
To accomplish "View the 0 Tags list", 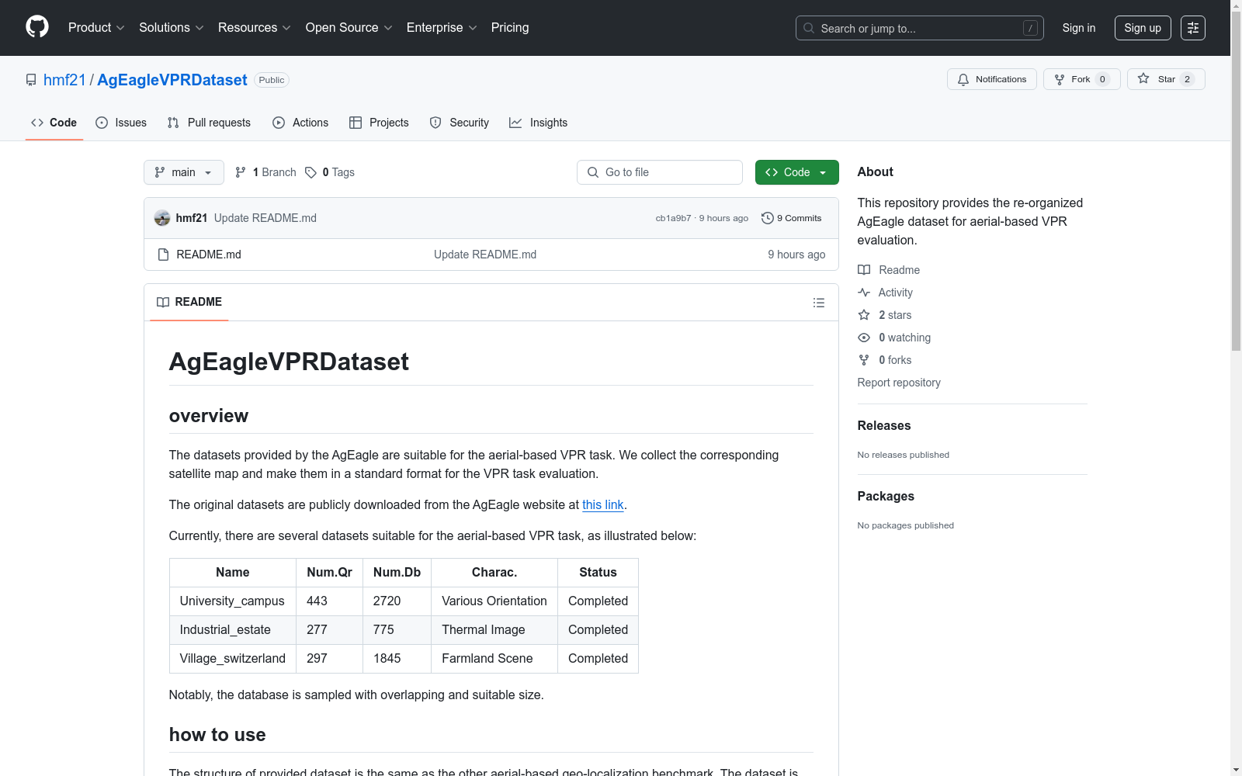I will (330, 172).
